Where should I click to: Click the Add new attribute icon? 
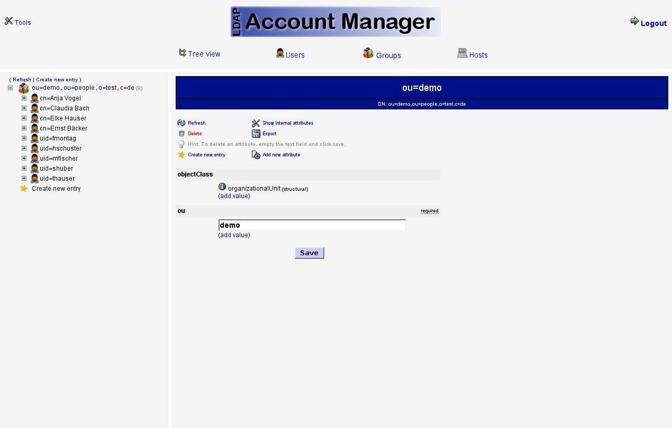[256, 155]
